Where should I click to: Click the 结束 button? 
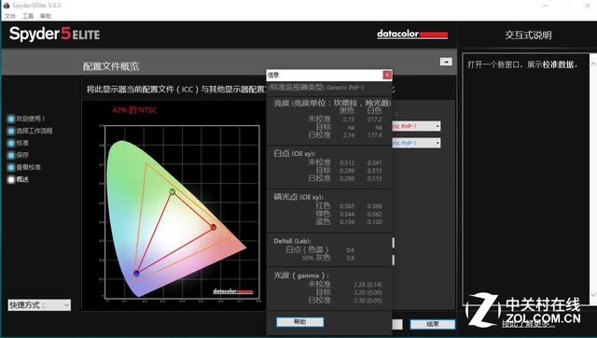click(x=433, y=324)
